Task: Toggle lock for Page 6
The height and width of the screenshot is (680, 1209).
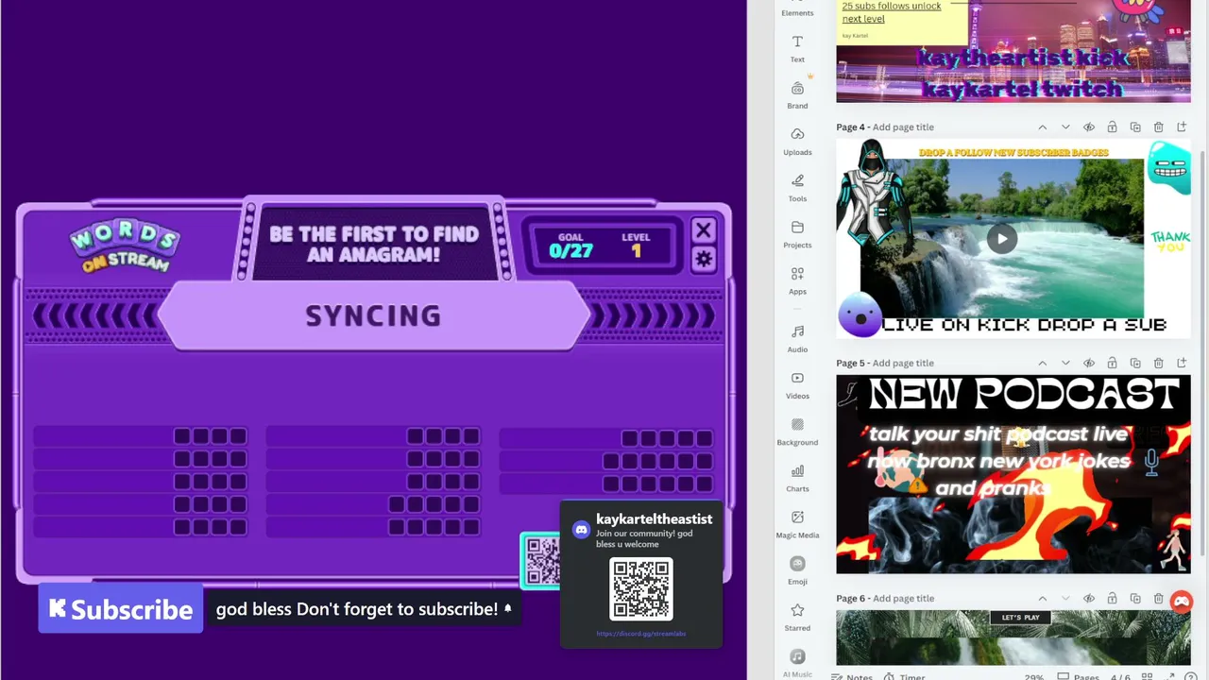Action: pyautogui.click(x=1112, y=599)
